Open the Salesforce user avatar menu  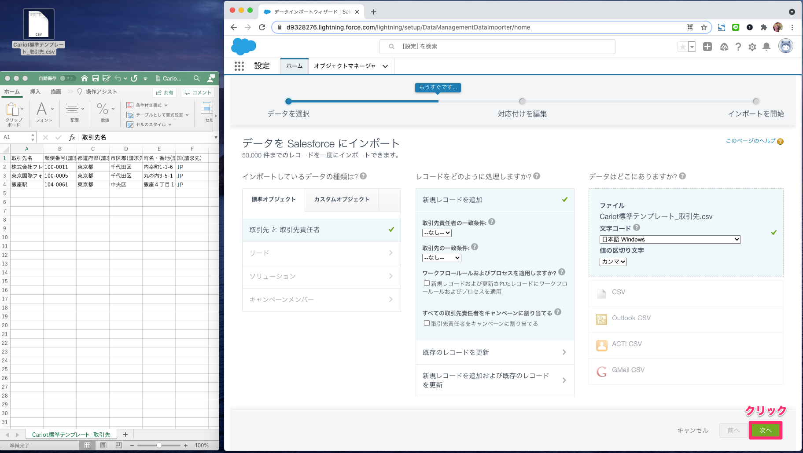pos(786,46)
